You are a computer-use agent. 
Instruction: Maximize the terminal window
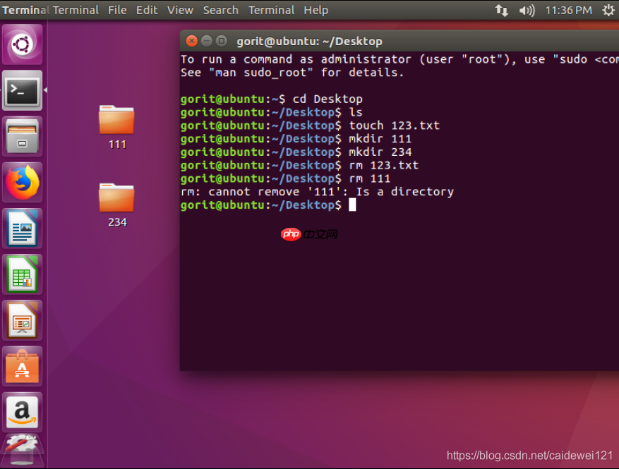[222, 41]
